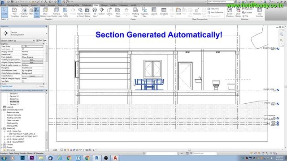Click the Matchline tool
This screenshot has height=161, width=287.
tap(213, 9)
